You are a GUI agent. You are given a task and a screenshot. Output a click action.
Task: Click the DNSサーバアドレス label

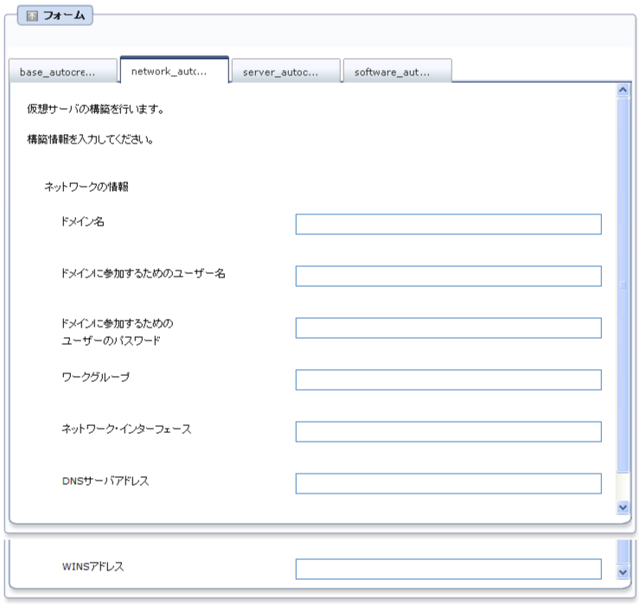coord(106,481)
